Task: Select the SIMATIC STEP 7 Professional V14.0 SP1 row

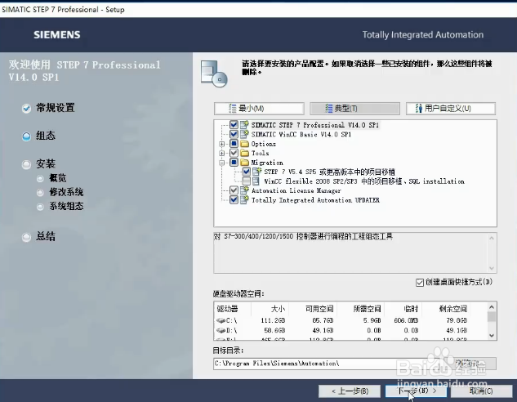Action: point(315,125)
